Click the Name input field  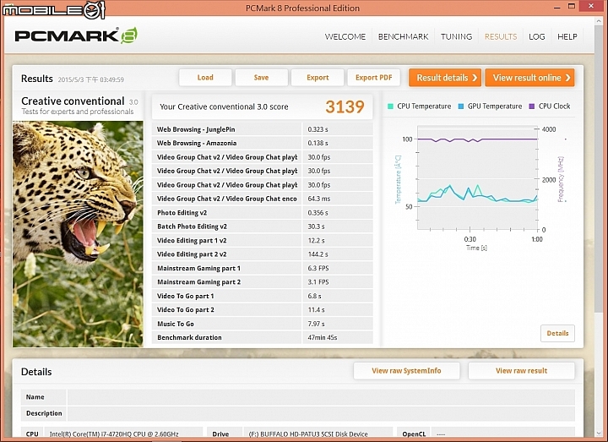pos(321,397)
